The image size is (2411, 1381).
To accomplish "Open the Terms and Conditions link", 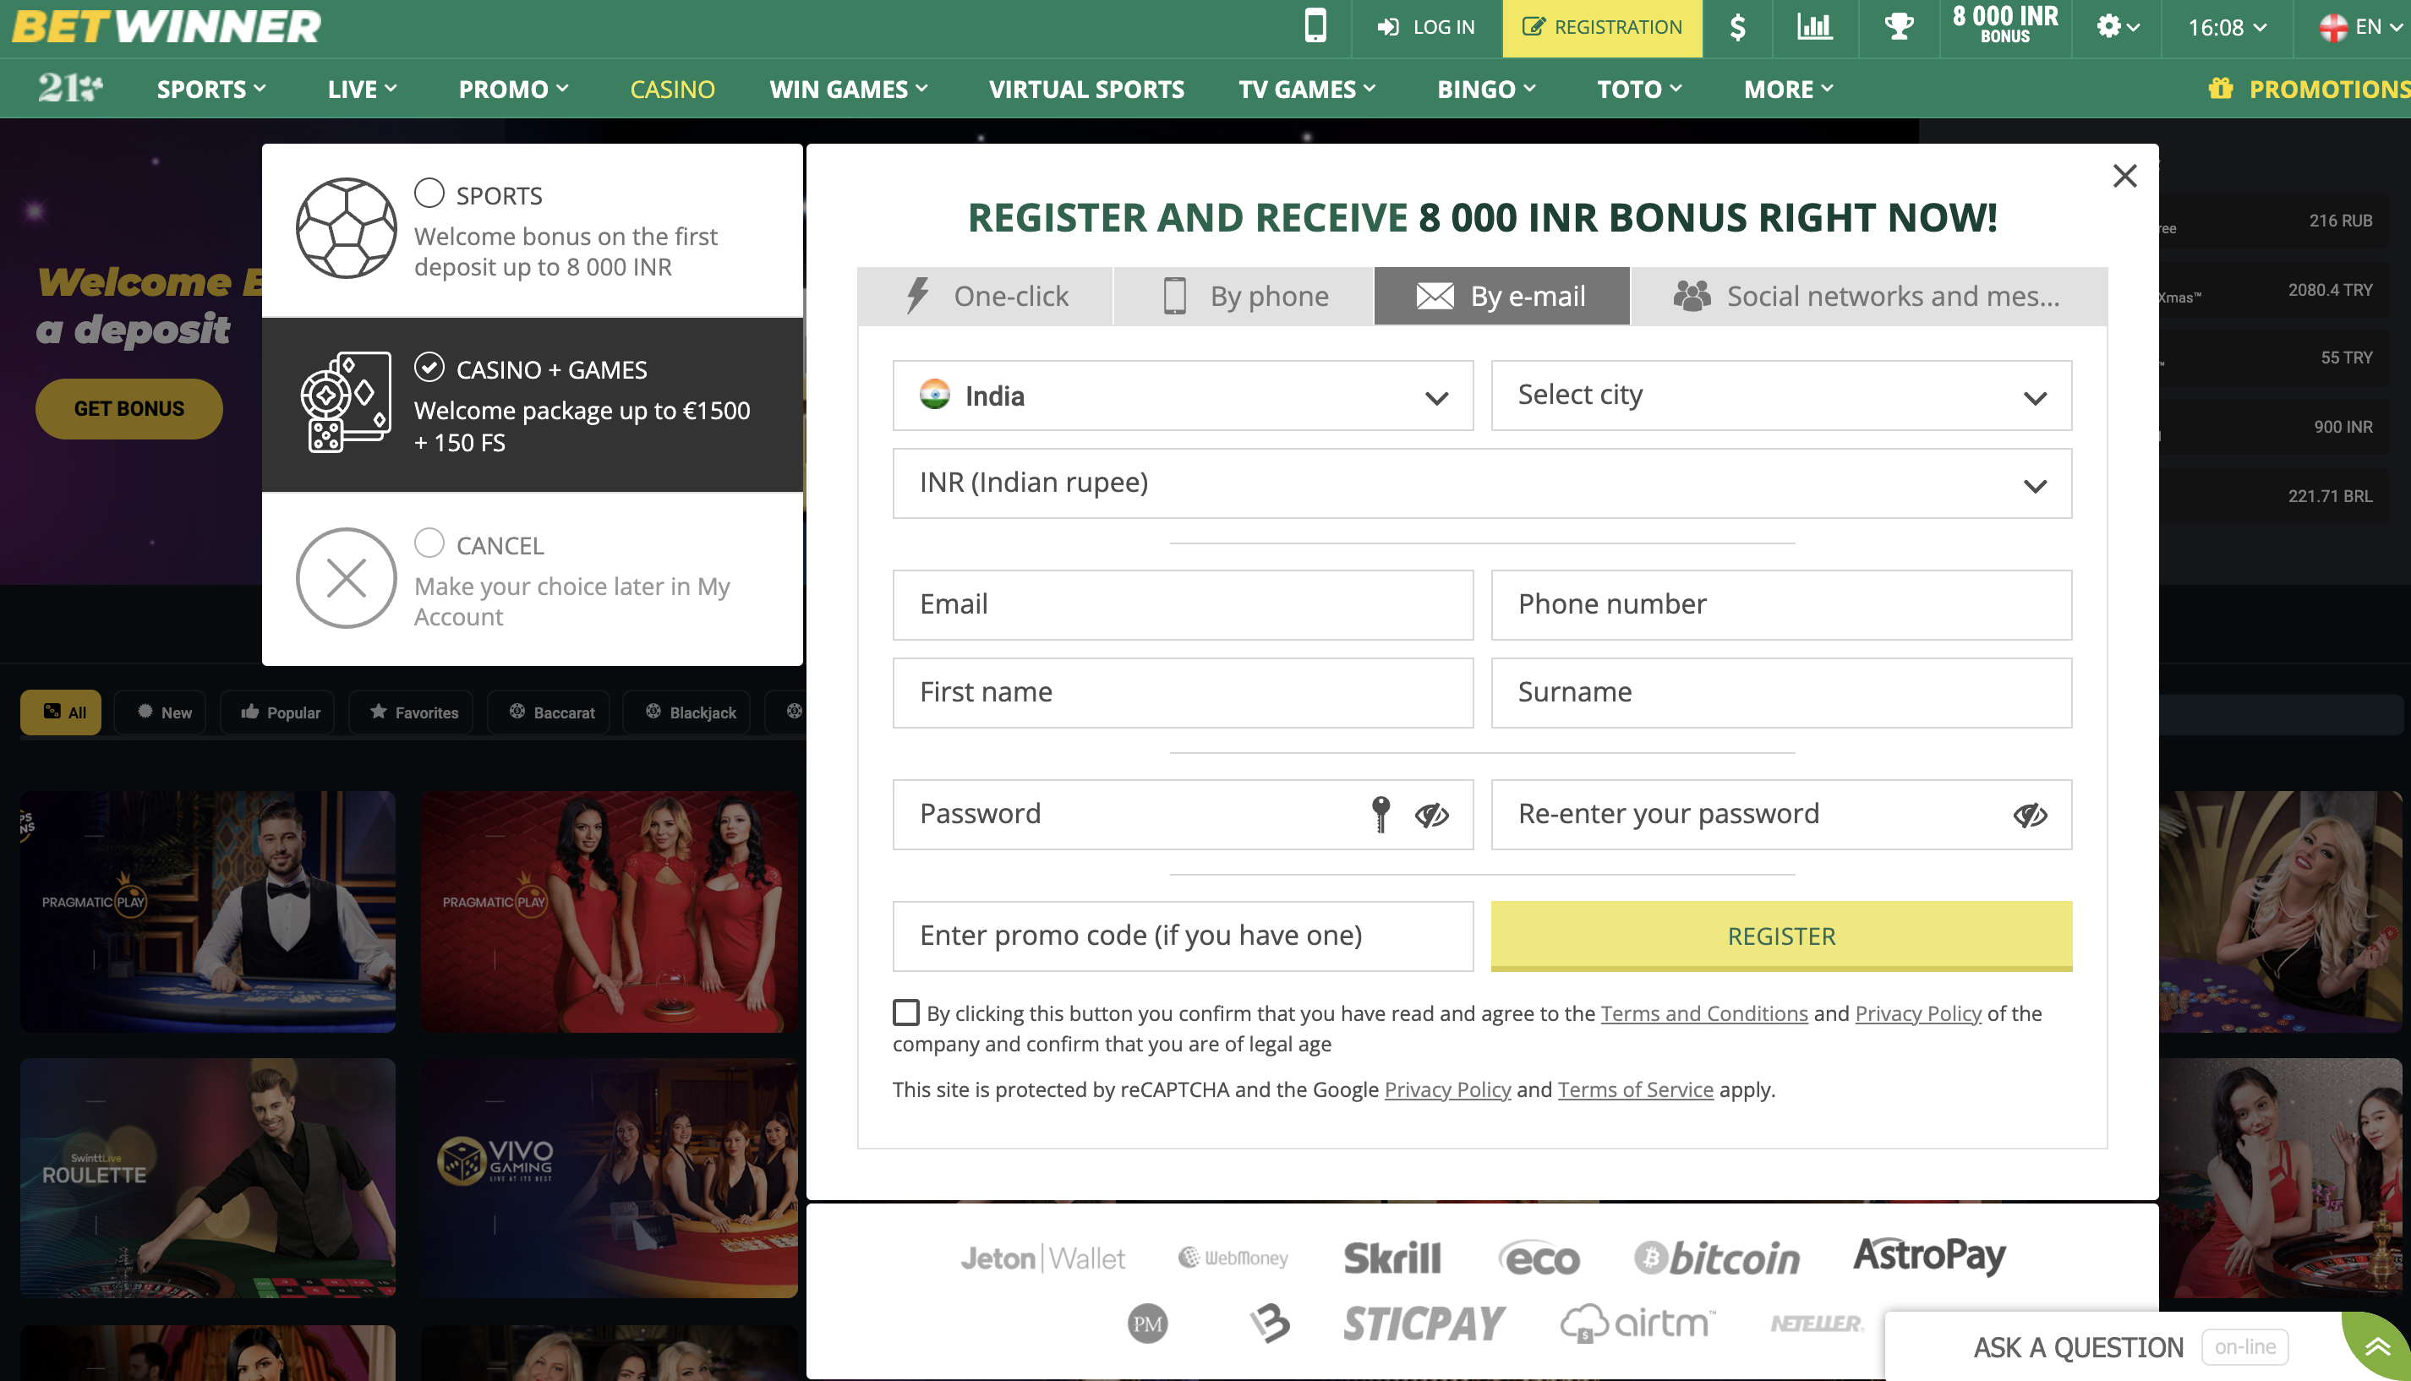I will coord(1703,1013).
